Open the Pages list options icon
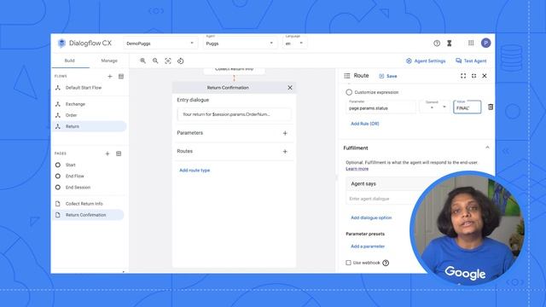 pos(119,153)
